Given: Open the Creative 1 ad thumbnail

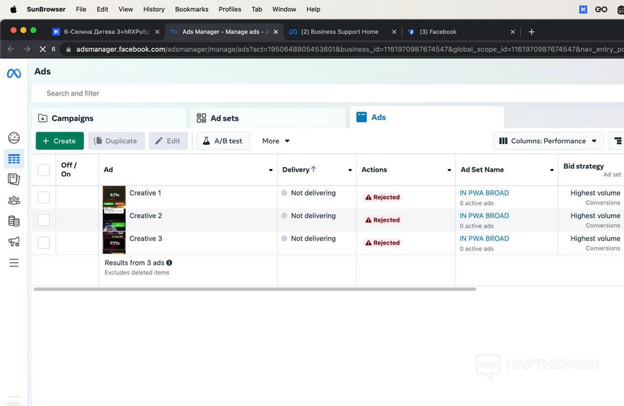Looking at the screenshot, I should 114,197.
